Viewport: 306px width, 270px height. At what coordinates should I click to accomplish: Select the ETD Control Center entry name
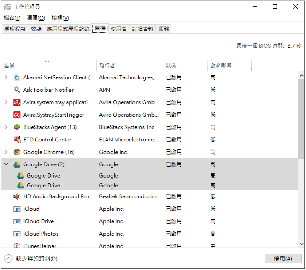47,140
